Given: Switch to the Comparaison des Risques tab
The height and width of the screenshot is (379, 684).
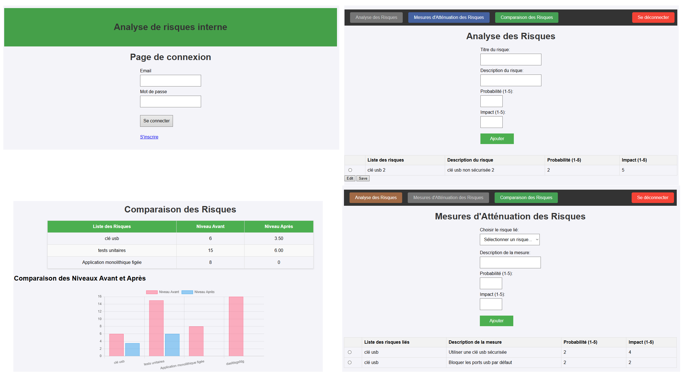Looking at the screenshot, I should pyautogui.click(x=526, y=17).
